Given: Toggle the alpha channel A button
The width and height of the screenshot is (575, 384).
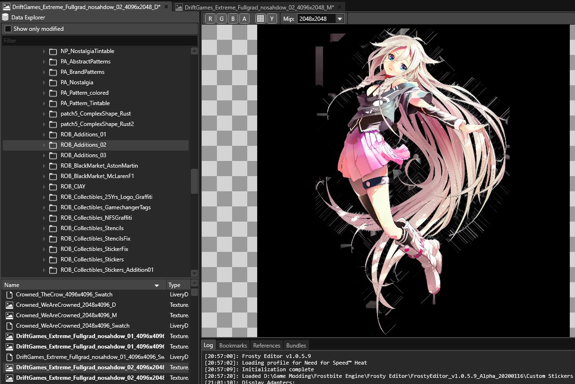Looking at the screenshot, I should point(244,19).
